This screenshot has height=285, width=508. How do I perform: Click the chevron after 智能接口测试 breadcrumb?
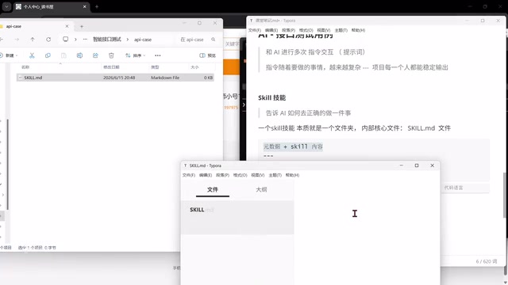click(x=127, y=40)
